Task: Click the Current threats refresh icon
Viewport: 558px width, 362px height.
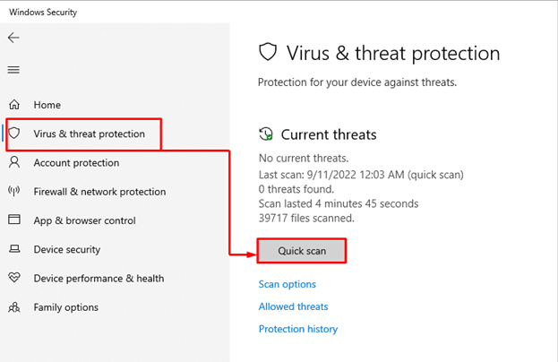Action: point(266,134)
